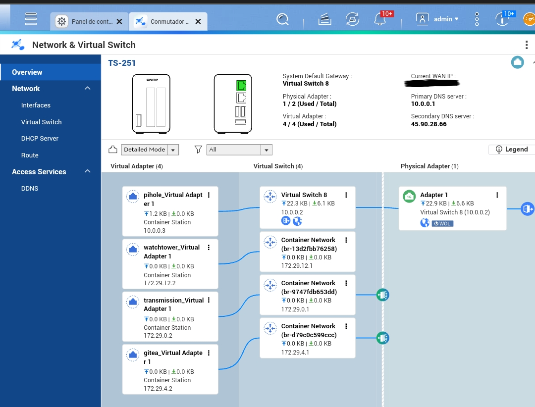Click the search magnifier icon in top bar

pyautogui.click(x=282, y=19)
